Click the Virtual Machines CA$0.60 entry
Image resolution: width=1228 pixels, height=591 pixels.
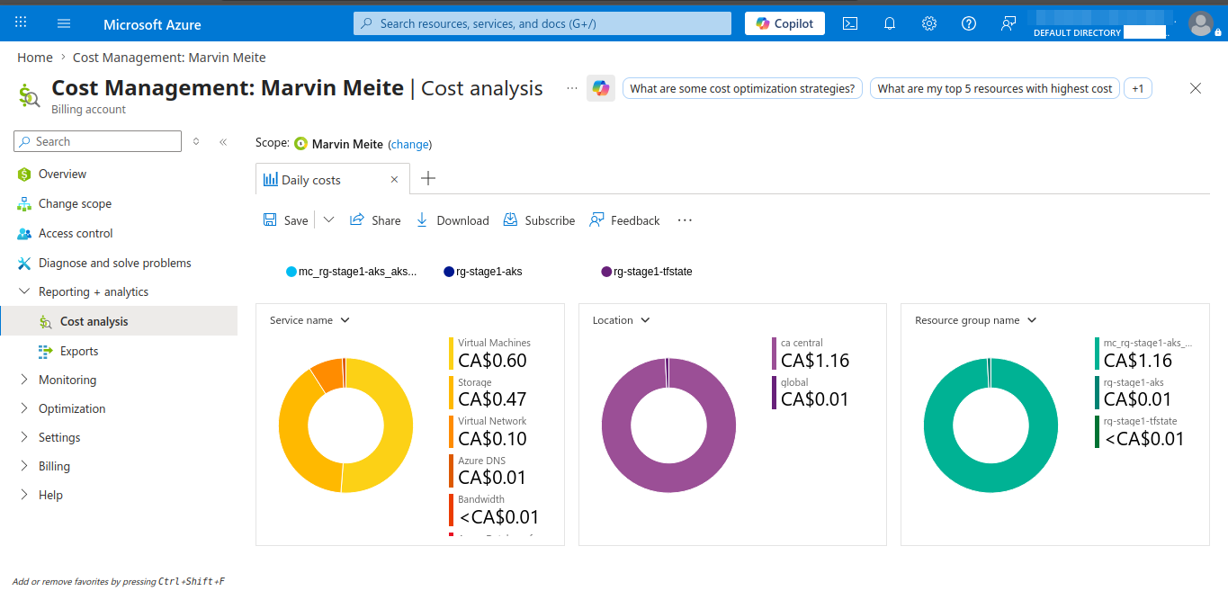point(490,354)
